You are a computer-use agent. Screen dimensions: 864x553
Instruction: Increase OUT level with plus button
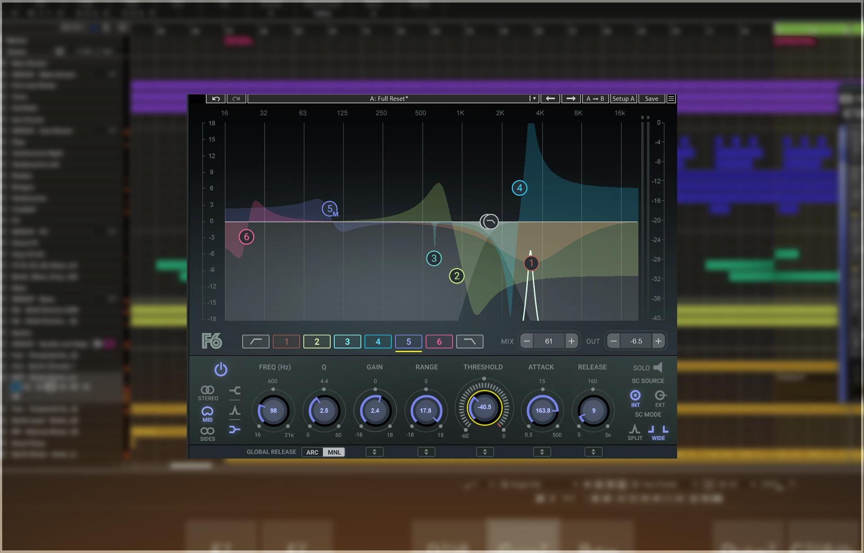pos(658,341)
